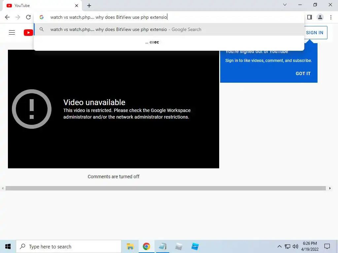Open the volume tray icon
The height and width of the screenshot is (253, 338).
pos(295,246)
